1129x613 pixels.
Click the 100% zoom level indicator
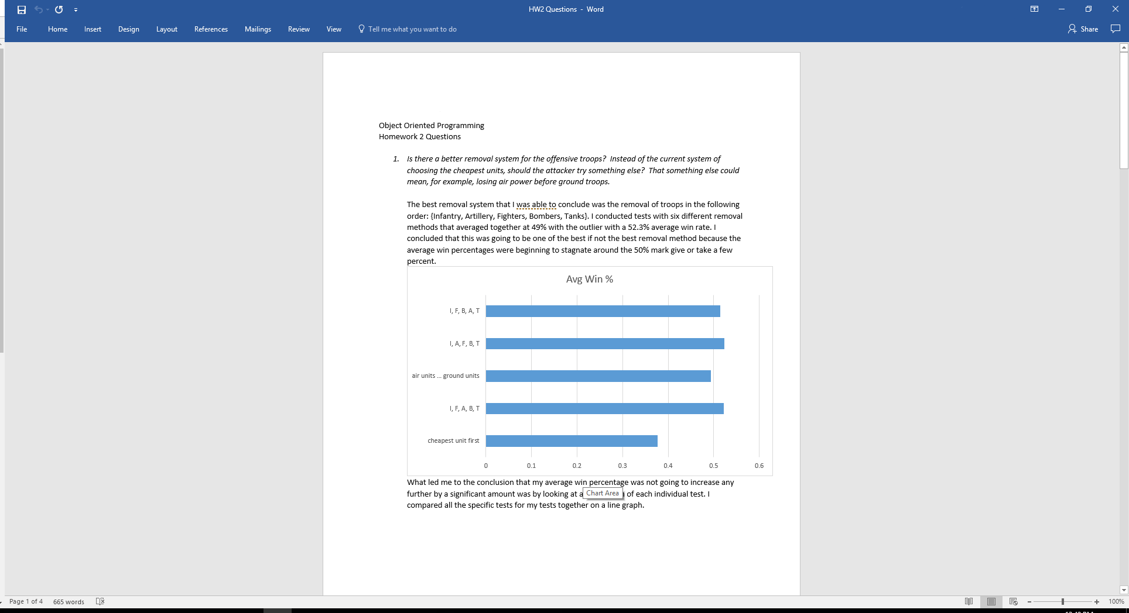coord(1116,601)
